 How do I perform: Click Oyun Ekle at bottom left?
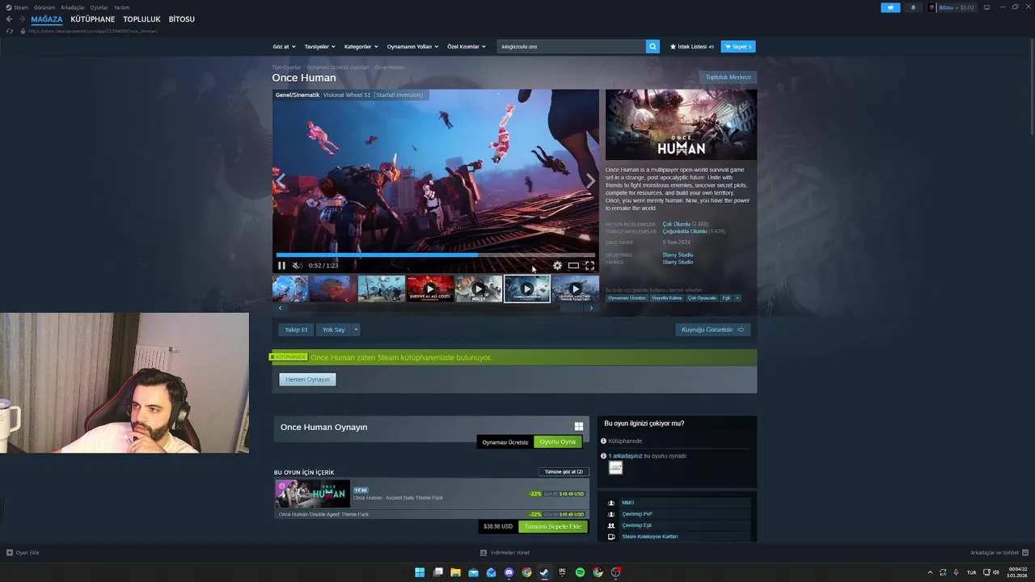(x=23, y=553)
